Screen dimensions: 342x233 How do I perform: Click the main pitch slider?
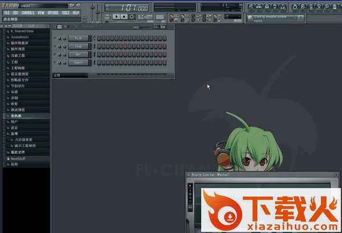[x=97, y=13]
